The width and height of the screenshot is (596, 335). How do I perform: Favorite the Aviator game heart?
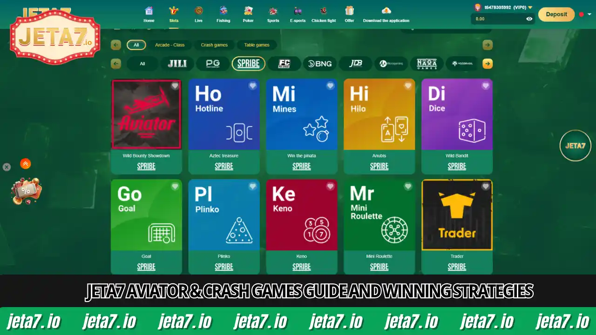click(175, 86)
